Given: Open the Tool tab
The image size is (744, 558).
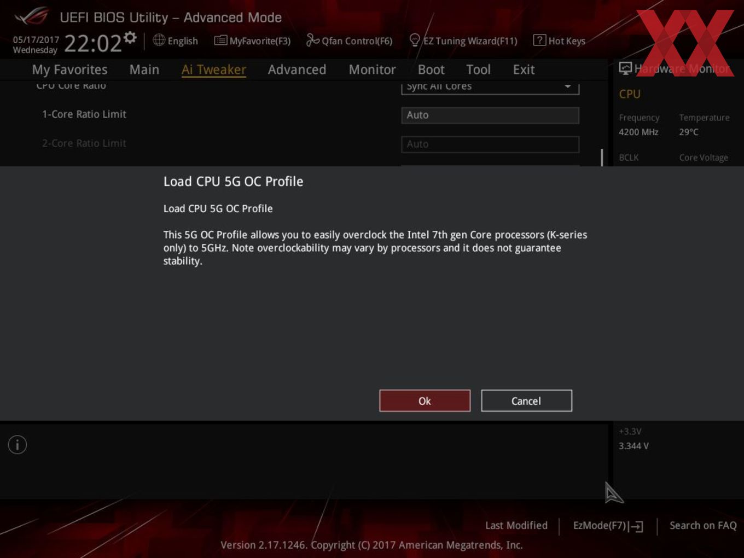Looking at the screenshot, I should tap(478, 69).
